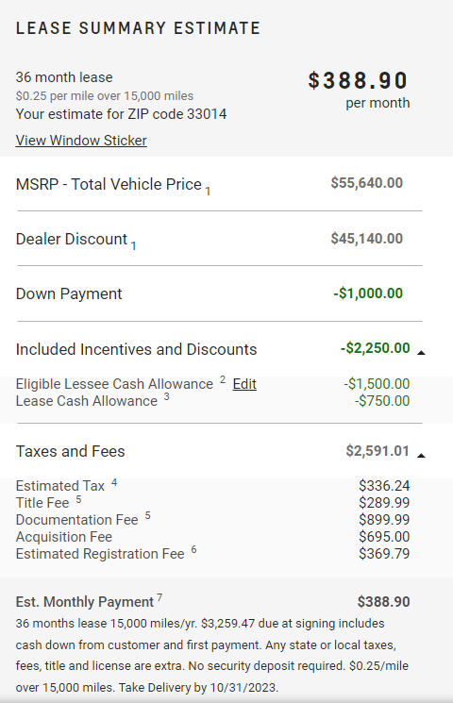Click the -$2,250.00 incentives total

pyautogui.click(x=375, y=348)
